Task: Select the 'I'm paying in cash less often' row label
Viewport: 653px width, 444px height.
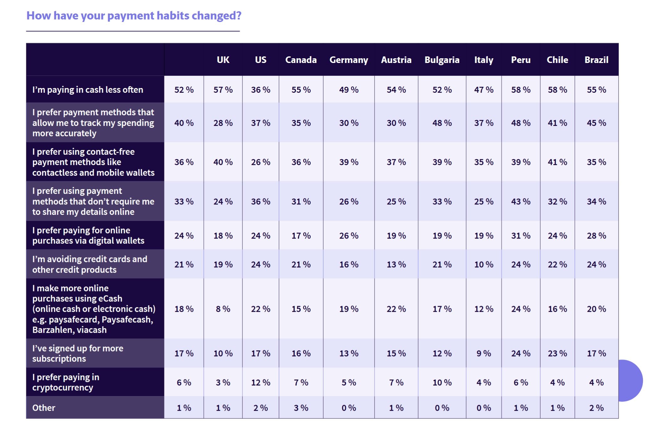Action: tap(88, 90)
